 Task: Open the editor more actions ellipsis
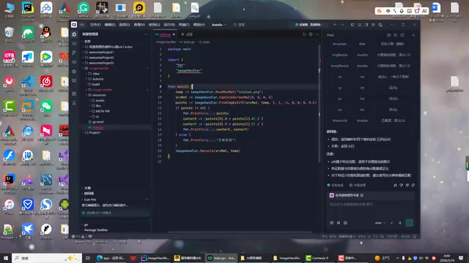point(317,34)
